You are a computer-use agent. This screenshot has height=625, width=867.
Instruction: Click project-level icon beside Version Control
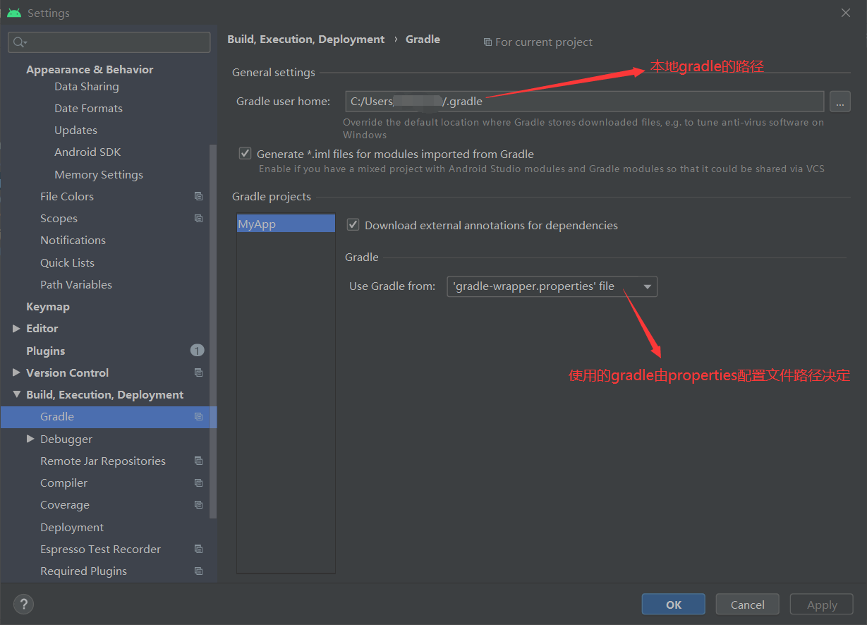(x=198, y=372)
